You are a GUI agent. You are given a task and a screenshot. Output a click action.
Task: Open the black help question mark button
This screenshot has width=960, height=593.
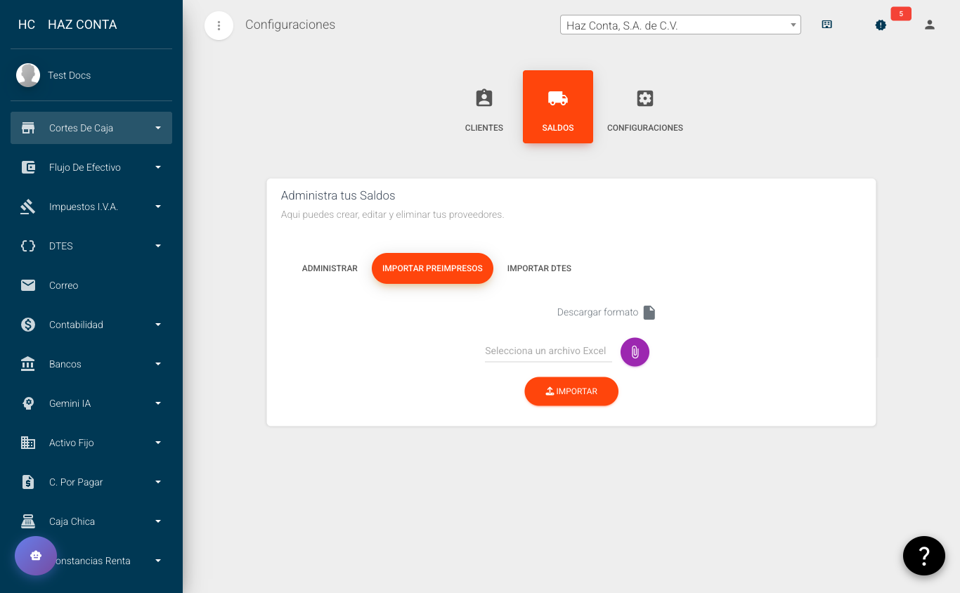pyautogui.click(x=923, y=556)
